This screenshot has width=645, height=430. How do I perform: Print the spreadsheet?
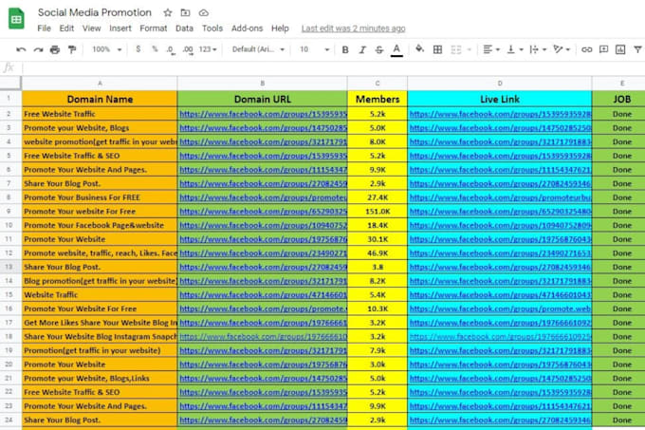click(x=55, y=49)
